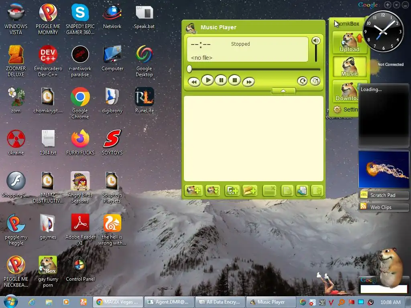Launch Embarcadero Dev-C++
The height and width of the screenshot is (308, 411).
point(48,61)
